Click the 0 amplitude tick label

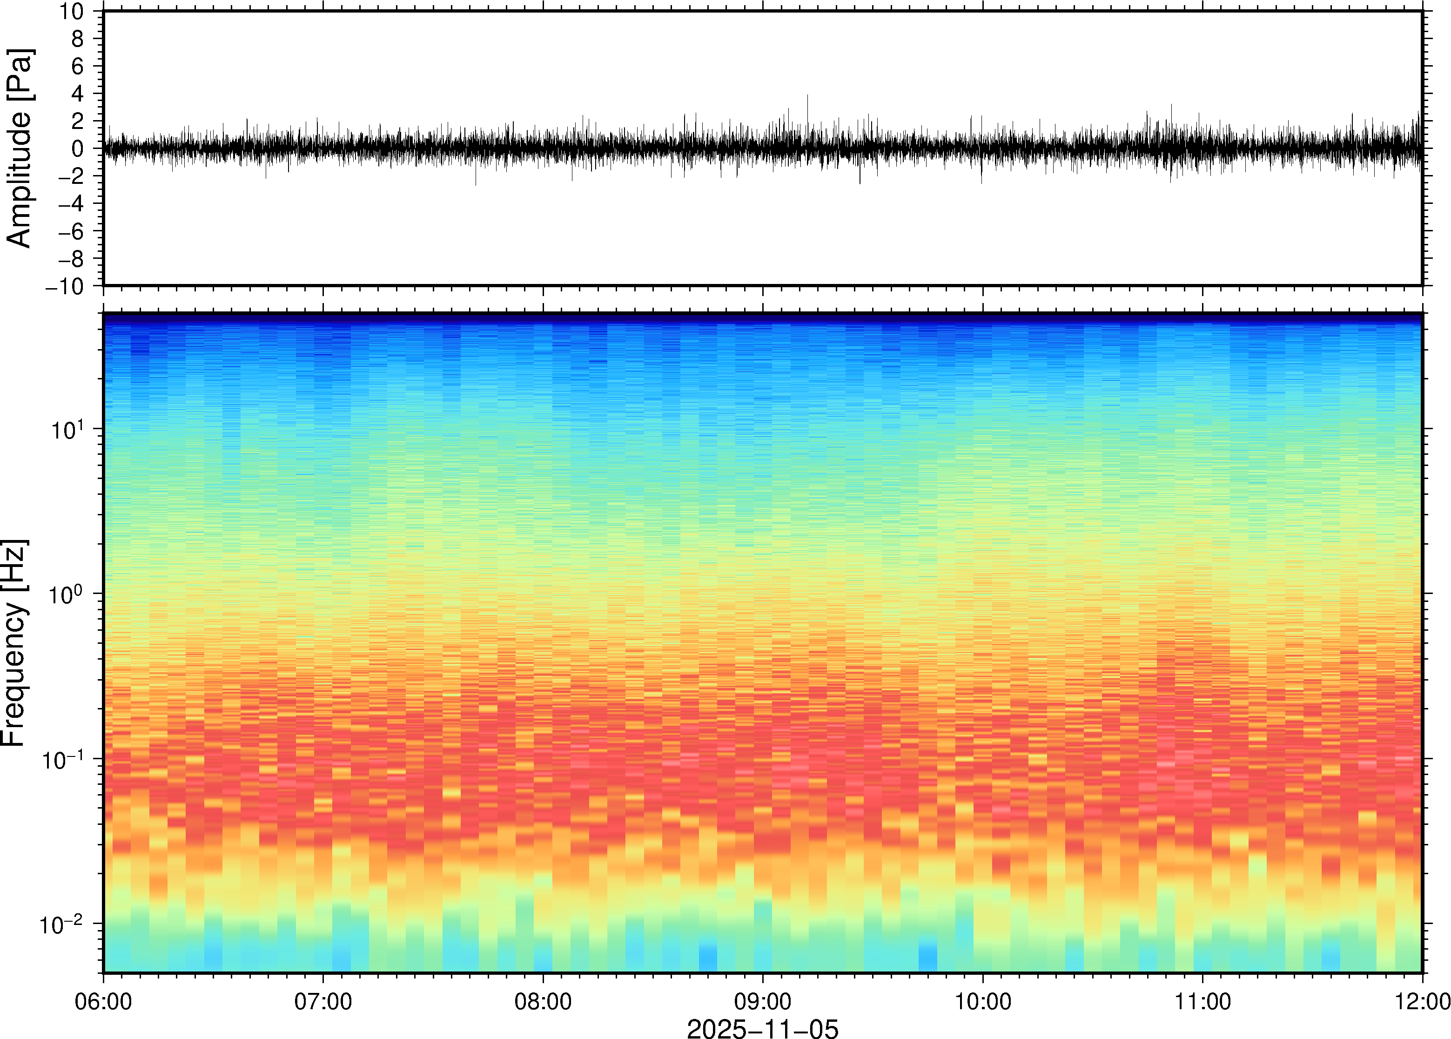tap(78, 148)
